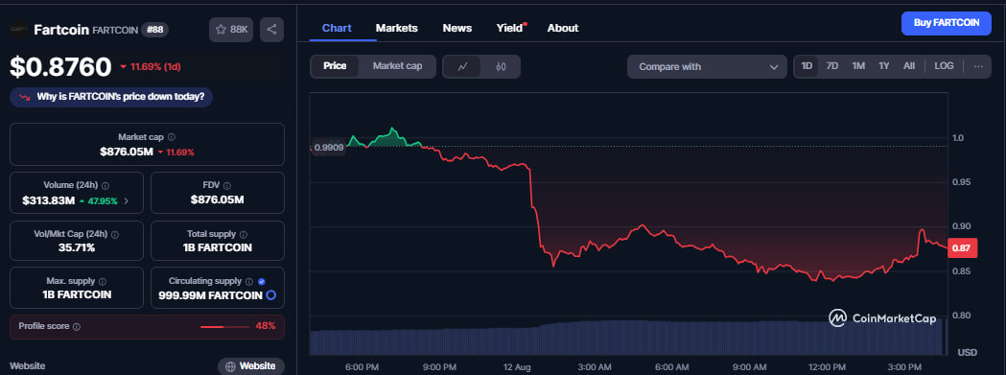Click Why is FARTCOIN's price down today
Screen dimensions: 1006x375
(111, 97)
